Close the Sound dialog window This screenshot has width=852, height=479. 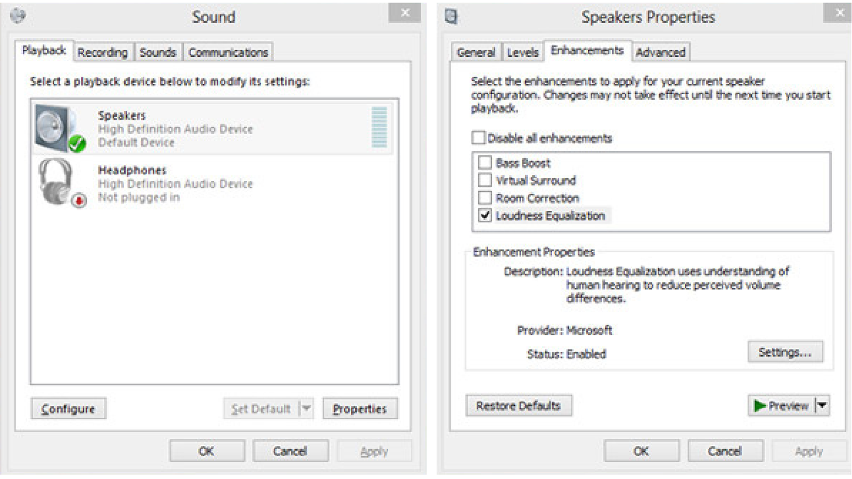coord(405,13)
